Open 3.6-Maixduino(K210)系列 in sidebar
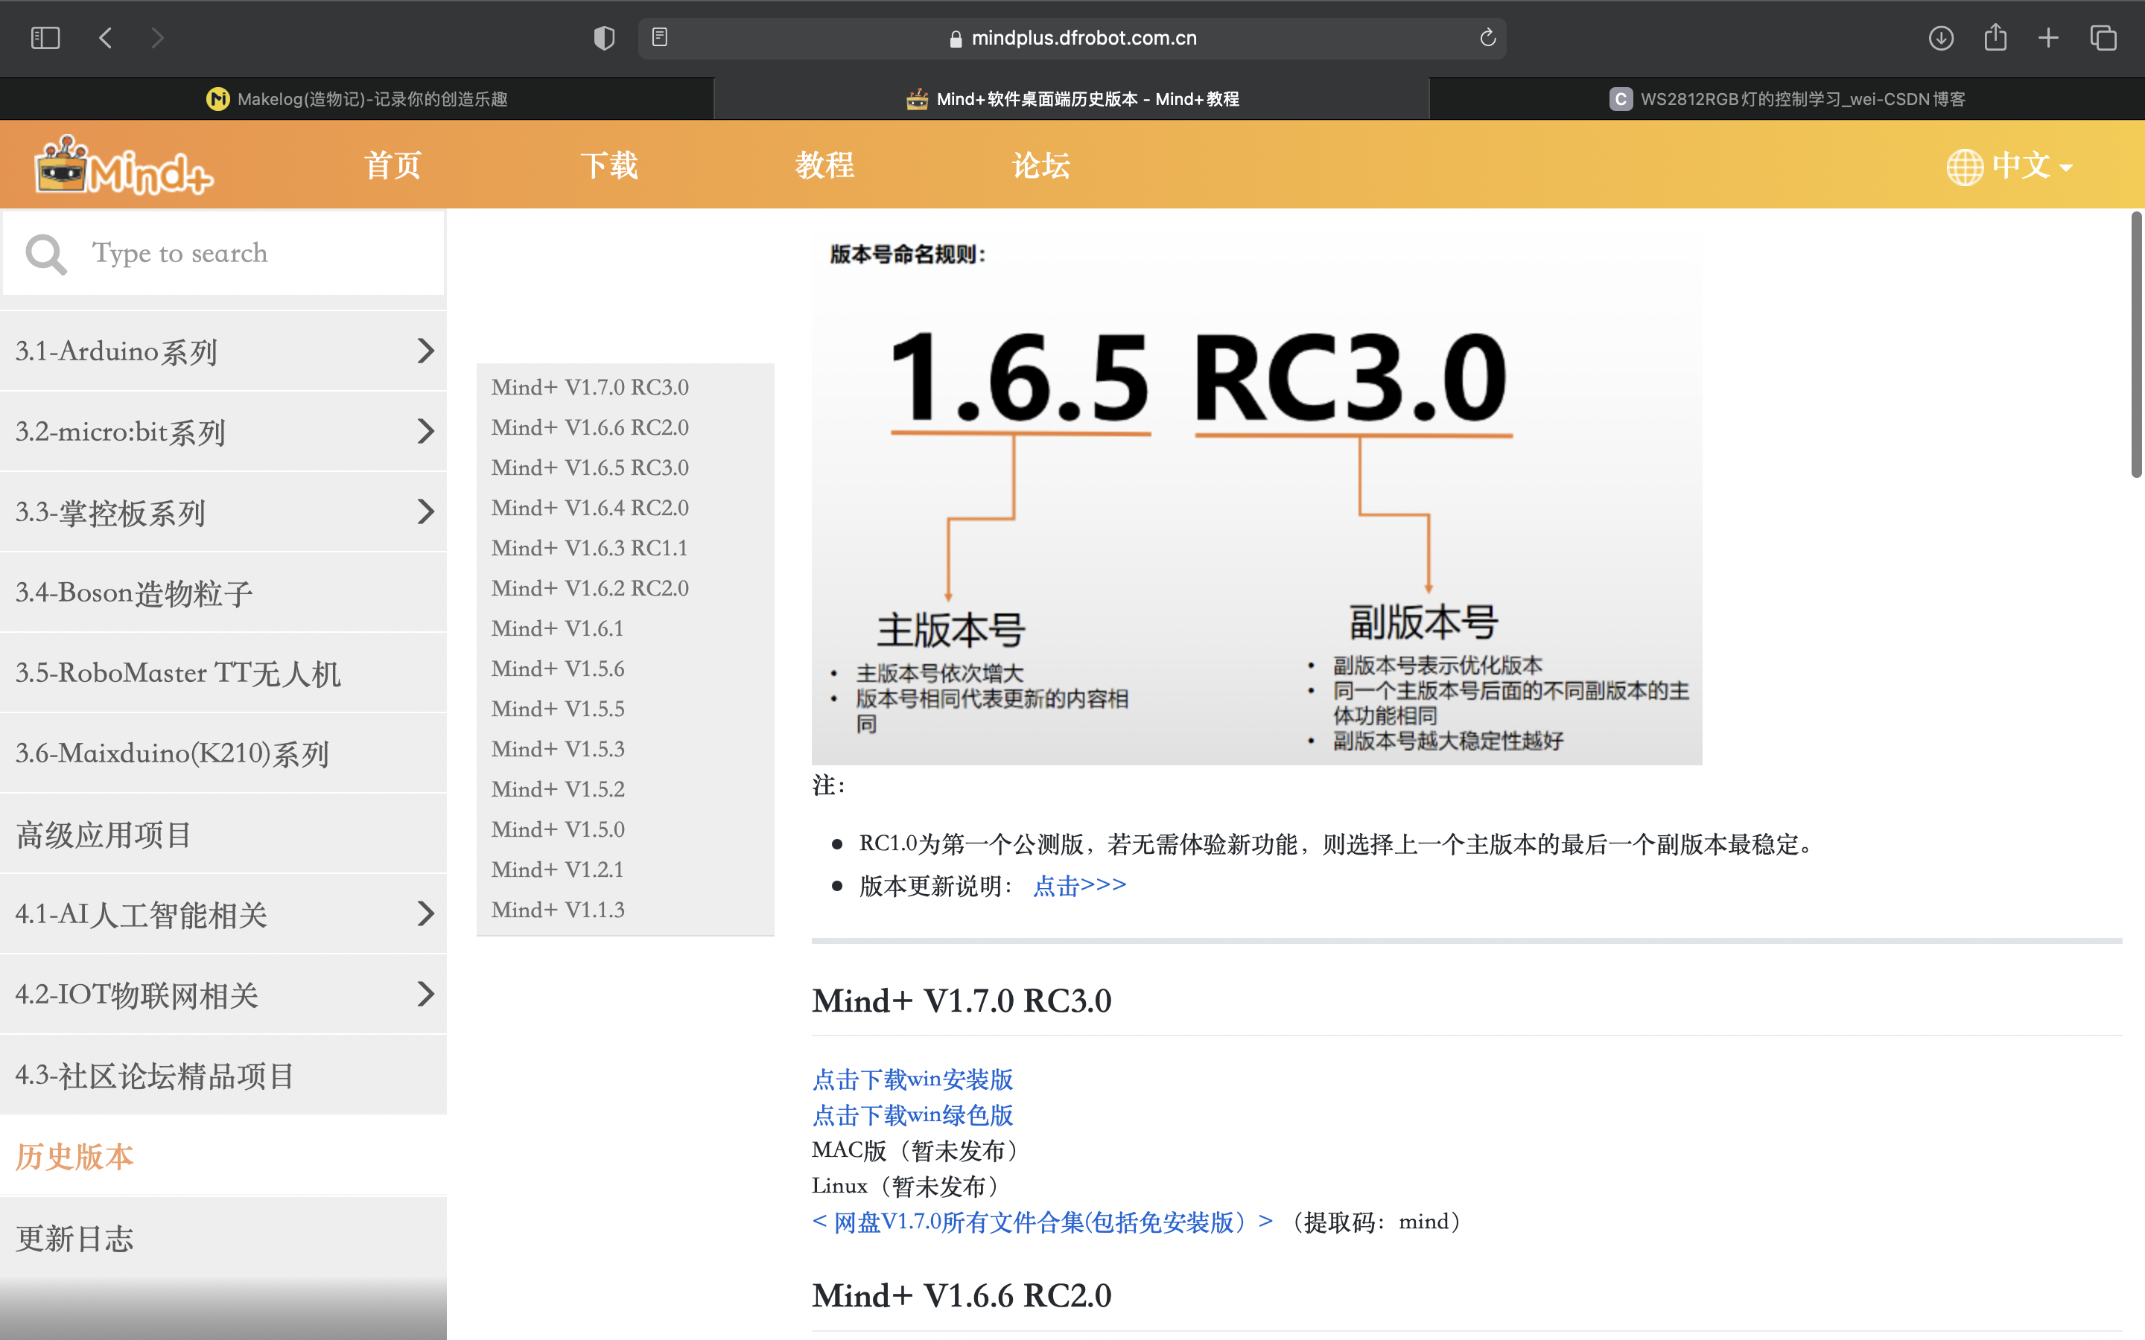The width and height of the screenshot is (2145, 1340). [223, 753]
